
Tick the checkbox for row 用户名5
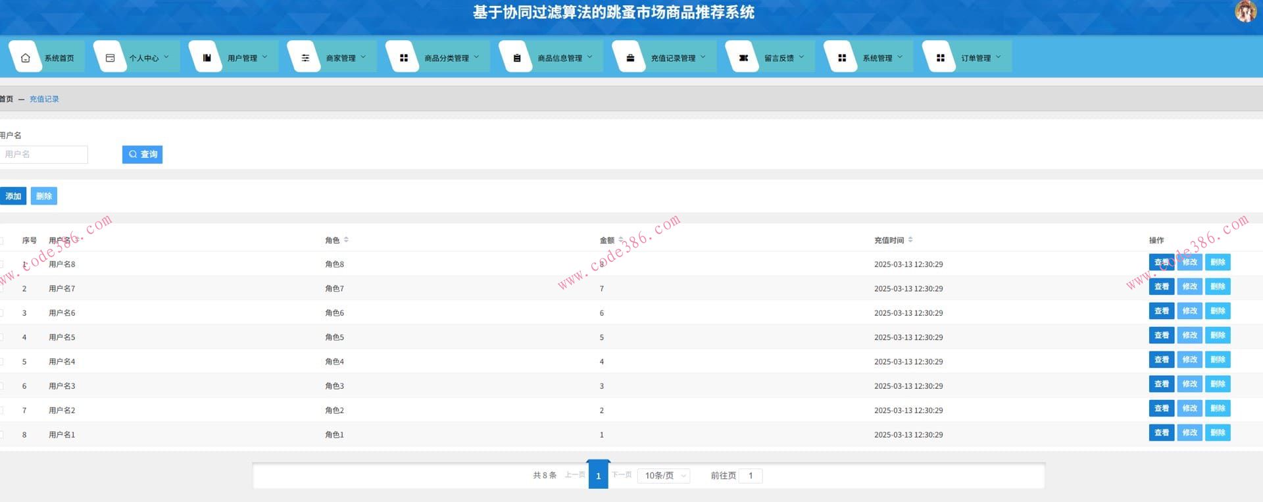pyautogui.click(x=1, y=338)
